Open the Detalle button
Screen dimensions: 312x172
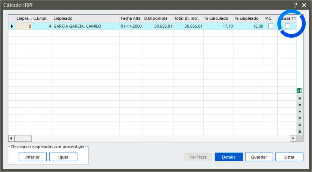click(229, 157)
